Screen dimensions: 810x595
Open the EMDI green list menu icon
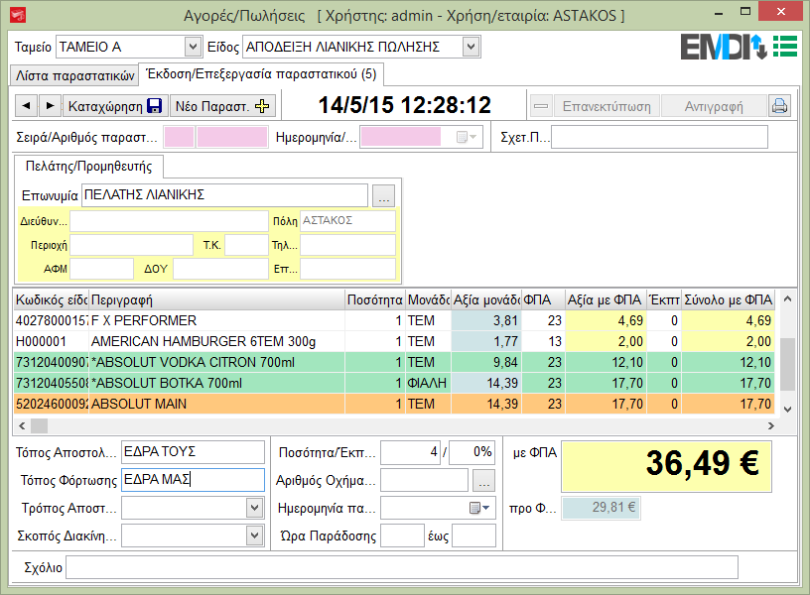tap(785, 47)
